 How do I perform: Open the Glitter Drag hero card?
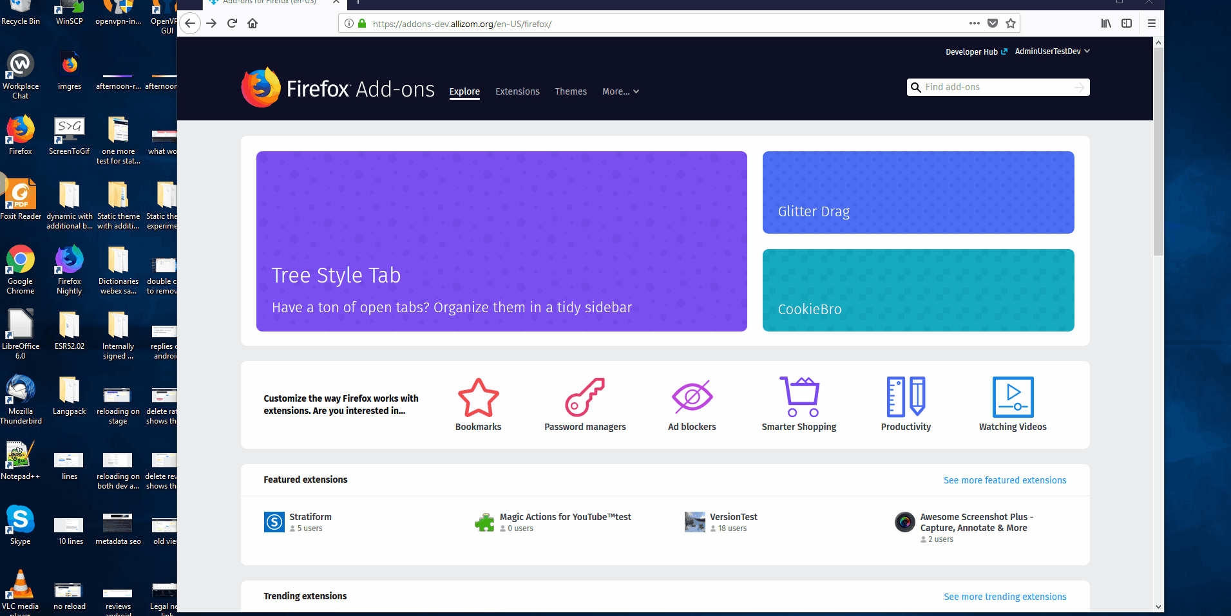(x=919, y=192)
